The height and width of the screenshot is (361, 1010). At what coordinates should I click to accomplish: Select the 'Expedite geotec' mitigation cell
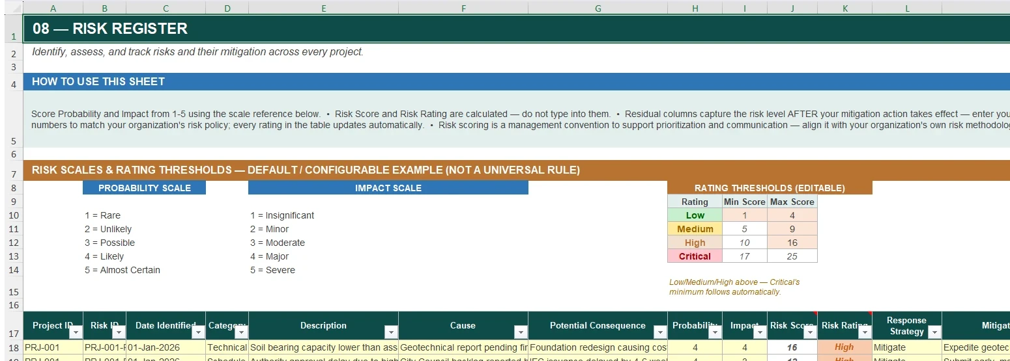click(976, 347)
